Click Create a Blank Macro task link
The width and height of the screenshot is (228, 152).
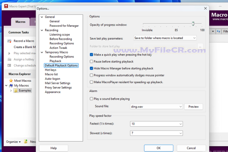25,47
